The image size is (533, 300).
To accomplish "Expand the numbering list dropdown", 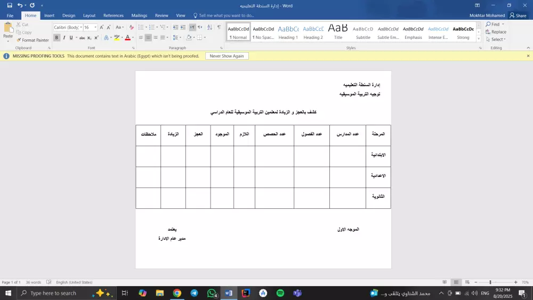I will point(157,27).
